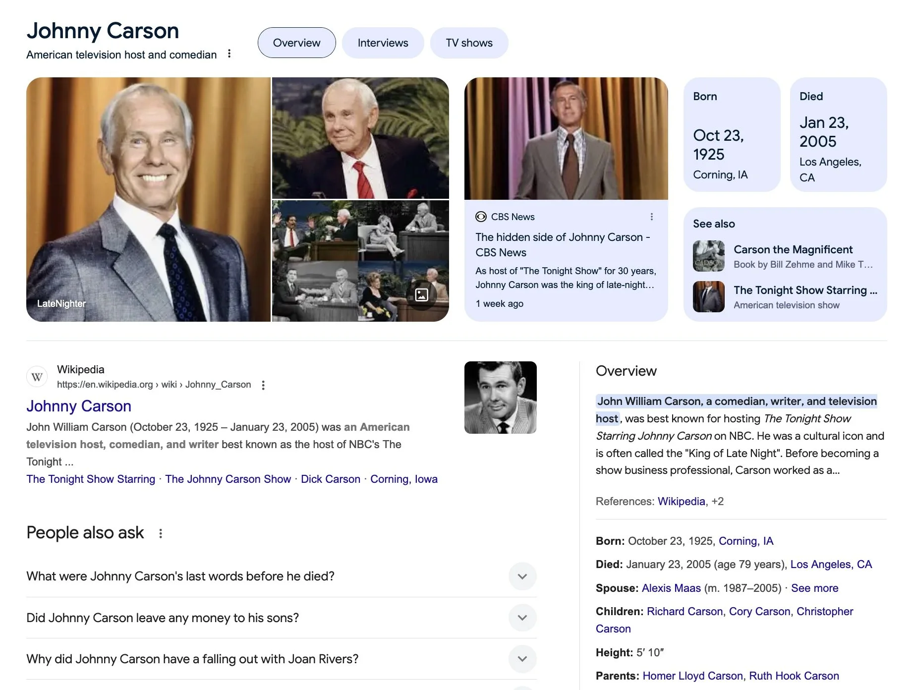Screen dimensions: 911x690
Task: Follow the Dick Carson link
Action: click(331, 479)
